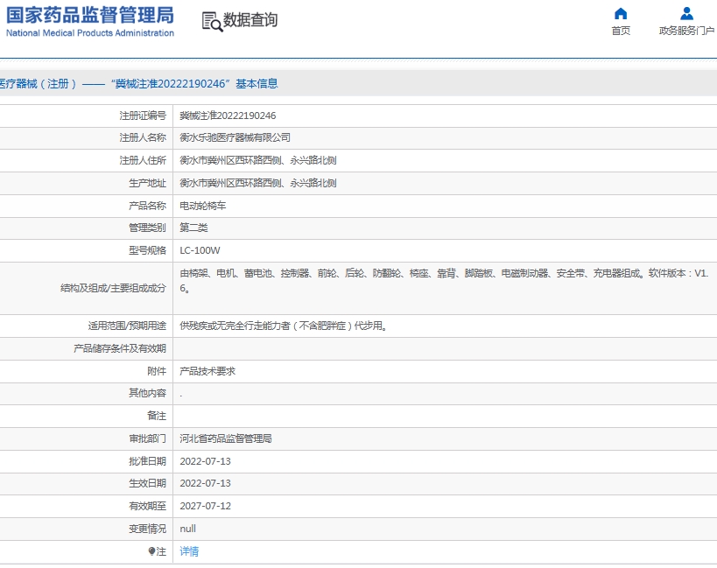The width and height of the screenshot is (717, 568).
Task: Select expiry date 2027-07-12
Action: 206,507
